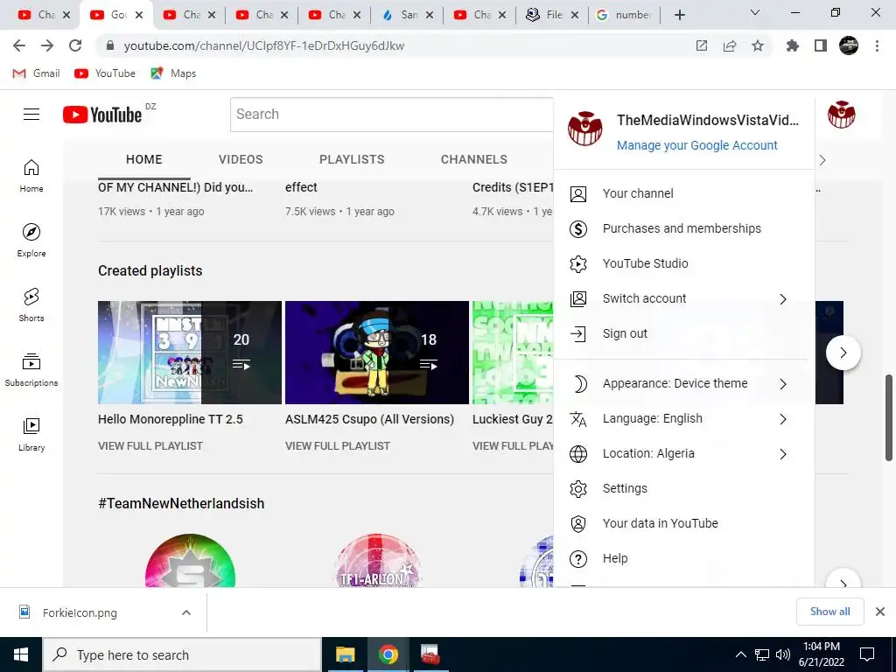Open Explore in the left sidebar
Screen dimensions: 896x672
31,240
